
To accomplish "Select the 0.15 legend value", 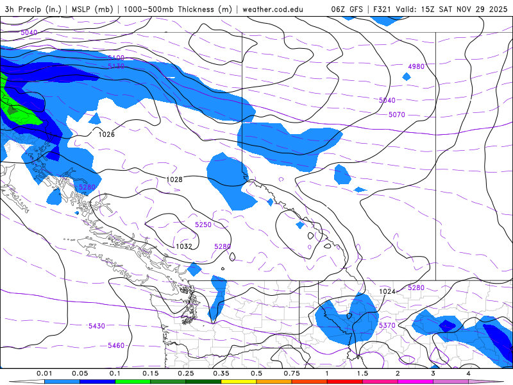I will click(x=151, y=373).
